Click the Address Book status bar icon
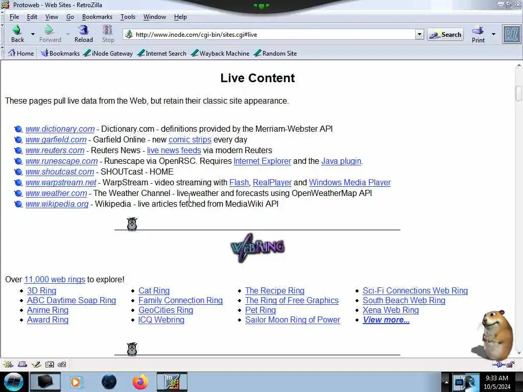The image size is (523, 392). tap(50, 364)
